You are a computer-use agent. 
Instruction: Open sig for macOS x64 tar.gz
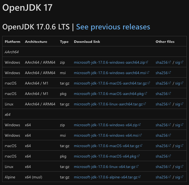click(x=179, y=146)
